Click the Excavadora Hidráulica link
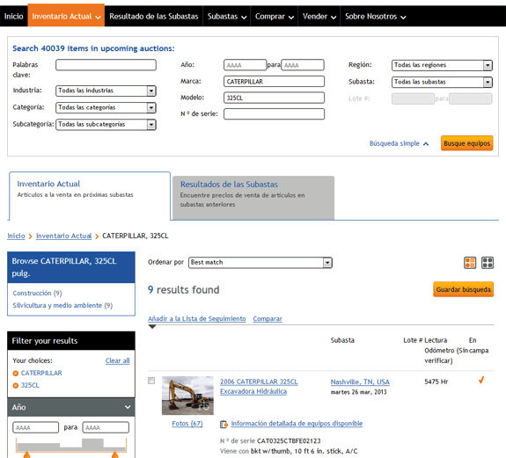This screenshot has width=506, height=458. pos(253,391)
